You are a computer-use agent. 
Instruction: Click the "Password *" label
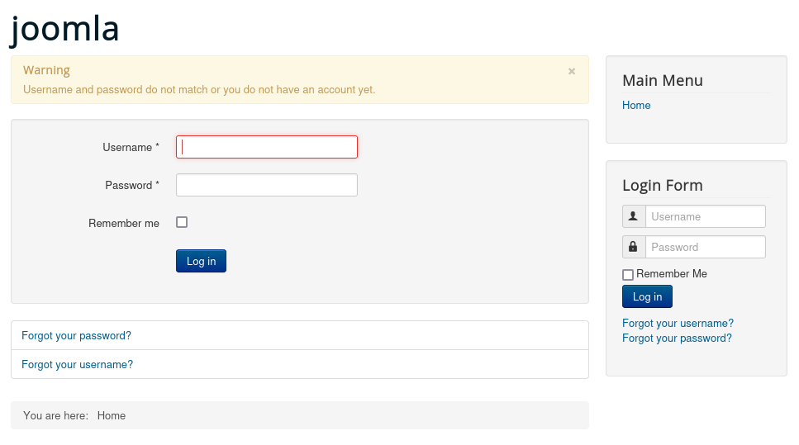pyautogui.click(x=132, y=186)
